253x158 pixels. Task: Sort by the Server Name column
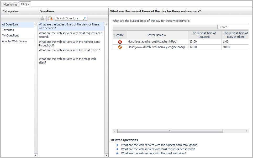click(x=156, y=35)
